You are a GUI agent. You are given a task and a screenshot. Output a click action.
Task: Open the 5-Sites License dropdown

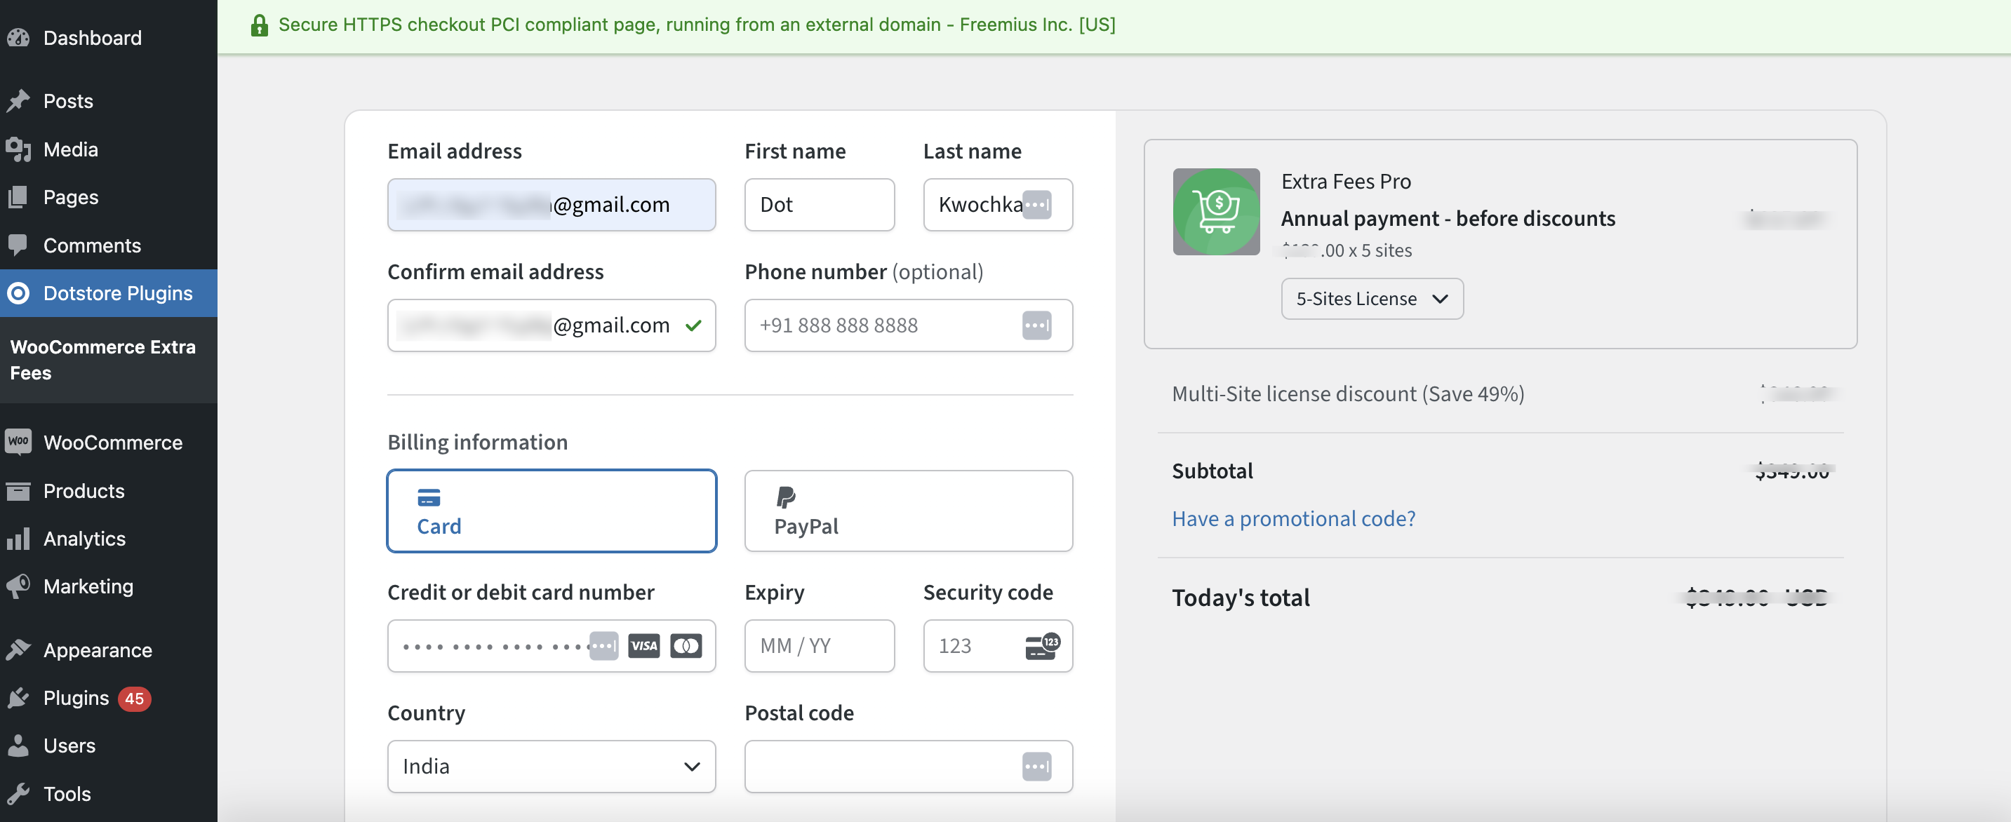click(x=1372, y=299)
